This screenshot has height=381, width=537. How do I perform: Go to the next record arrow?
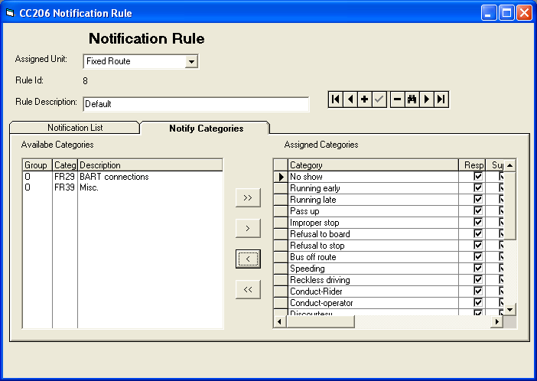click(x=426, y=99)
